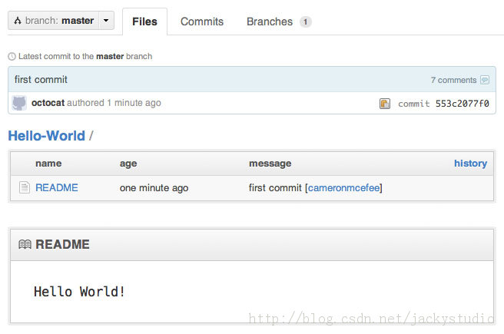Navigate to Hello-World repository root link
The height and width of the screenshot is (334, 504).
click(46, 136)
